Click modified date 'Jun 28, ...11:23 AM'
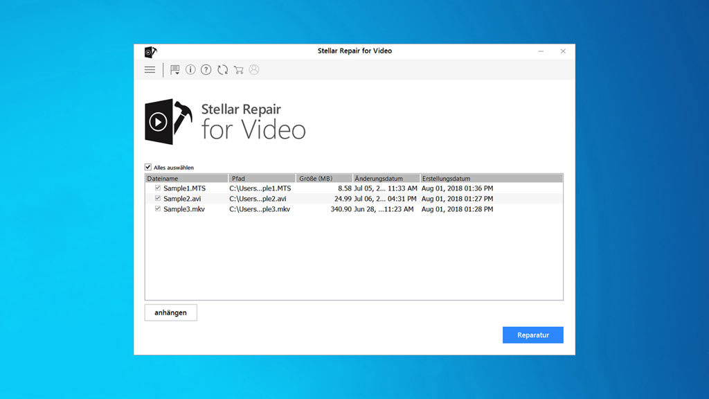 point(384,209)
